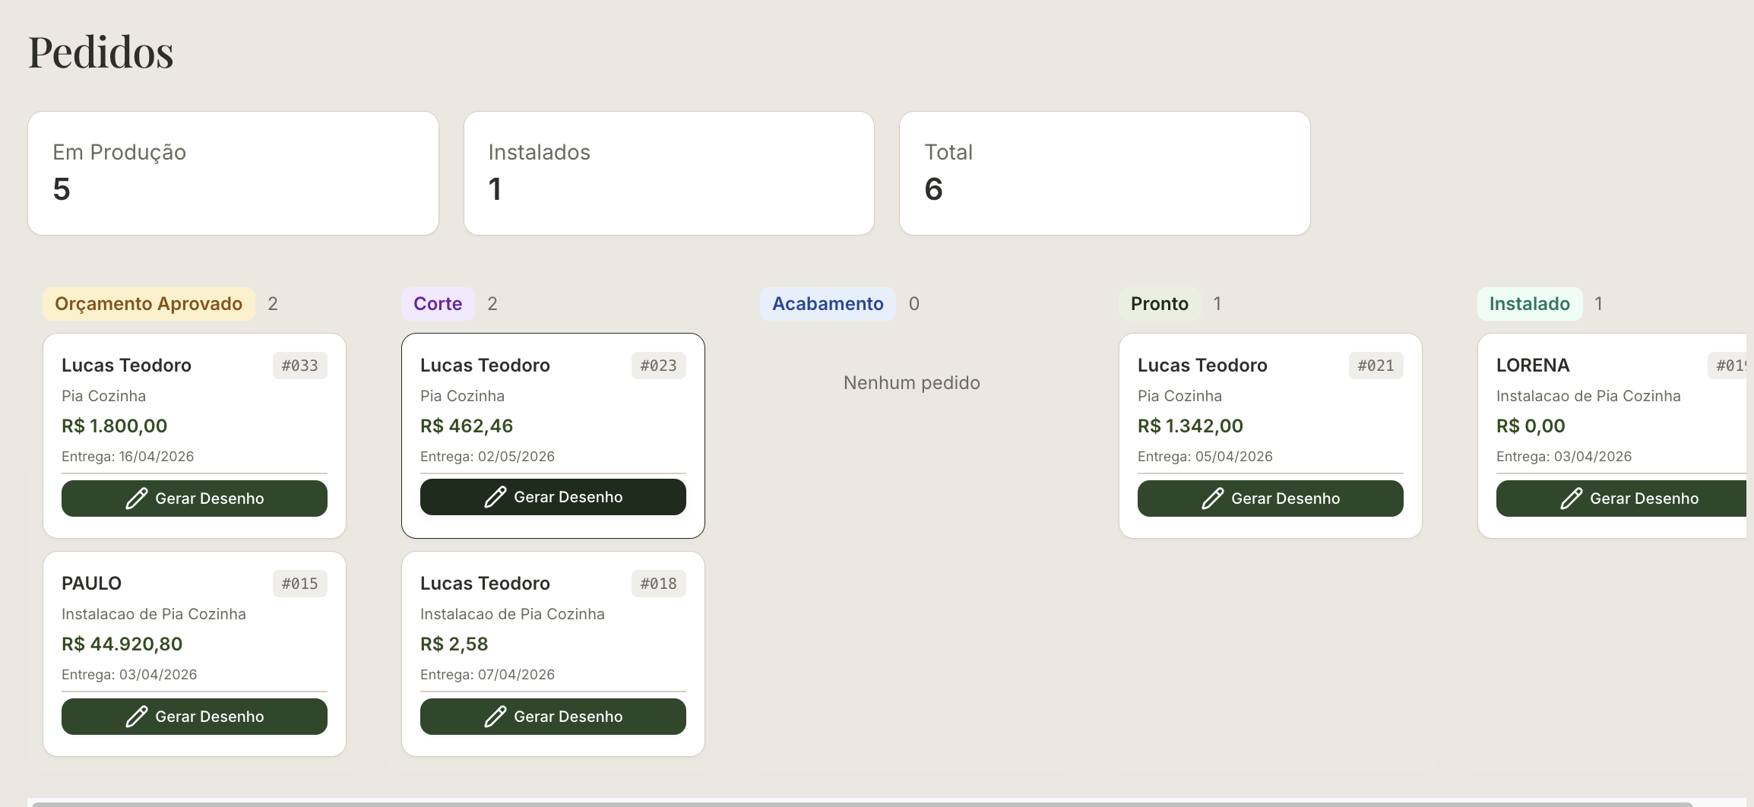Click the #015 order badge
This screenshot has height=807, width=1754.
(300, 584)
